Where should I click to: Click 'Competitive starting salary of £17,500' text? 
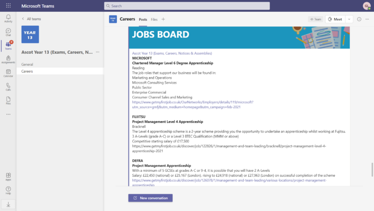point(160,141)
